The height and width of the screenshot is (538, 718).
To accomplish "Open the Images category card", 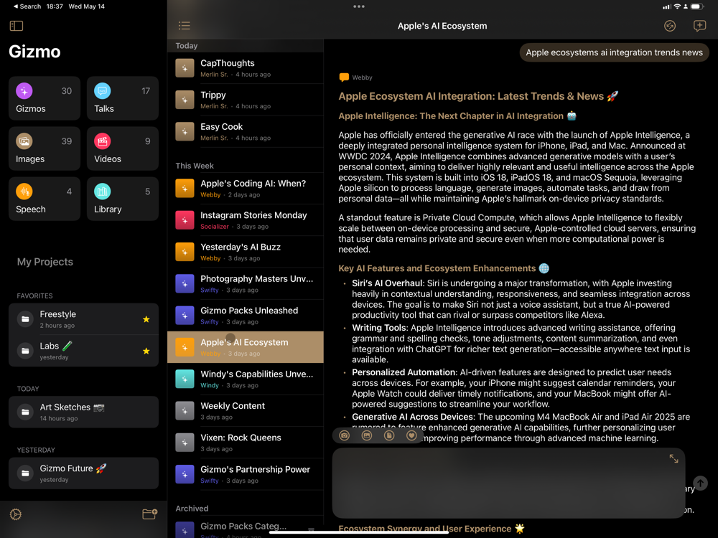I will 45,148.
